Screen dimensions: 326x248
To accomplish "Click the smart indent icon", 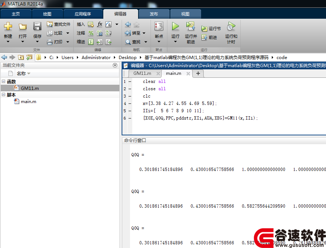I will pos(91,42).
